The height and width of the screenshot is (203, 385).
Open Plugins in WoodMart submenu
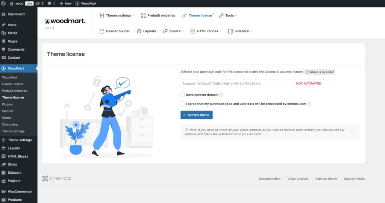8,105
